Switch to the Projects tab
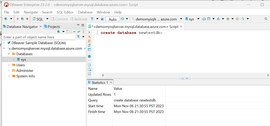The width and height of the screenshot is (270, 126). 52,27
